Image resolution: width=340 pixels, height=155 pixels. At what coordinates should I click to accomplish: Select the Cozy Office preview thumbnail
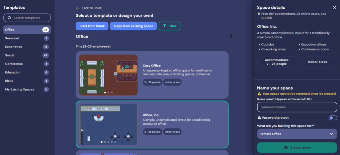point(108,75)
